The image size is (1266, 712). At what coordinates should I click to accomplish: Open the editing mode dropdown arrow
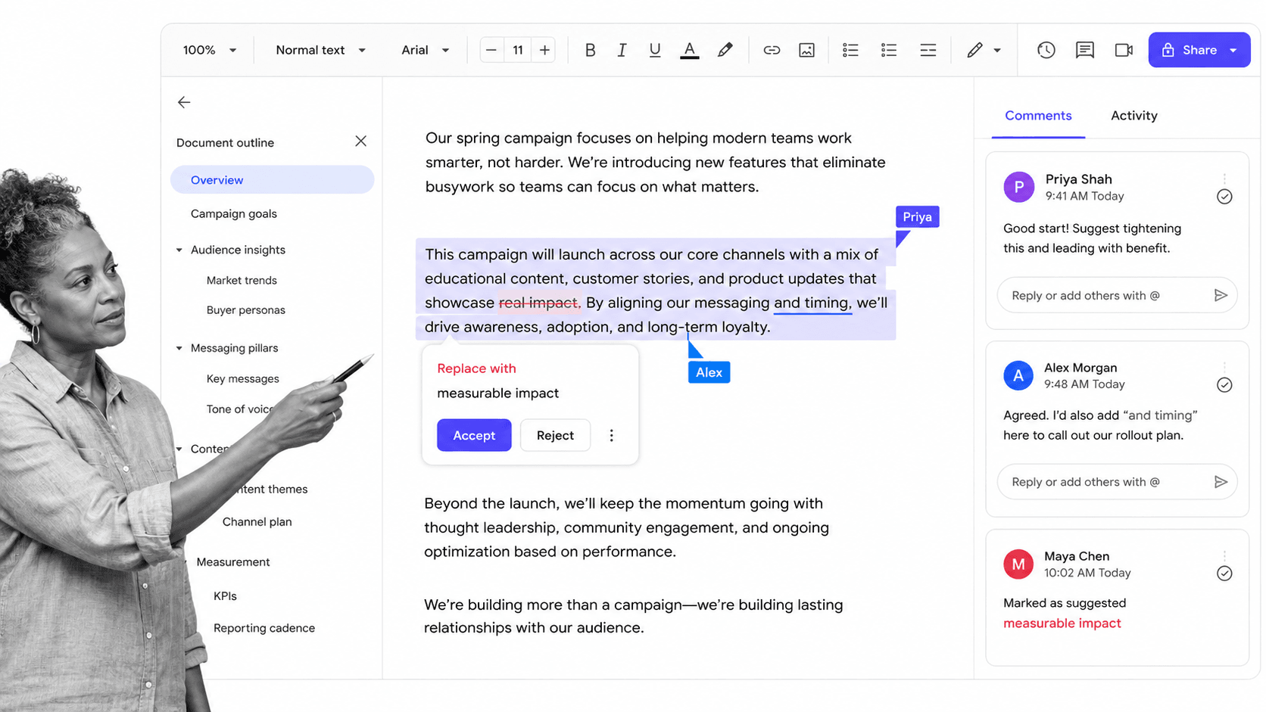coord(997,51)
